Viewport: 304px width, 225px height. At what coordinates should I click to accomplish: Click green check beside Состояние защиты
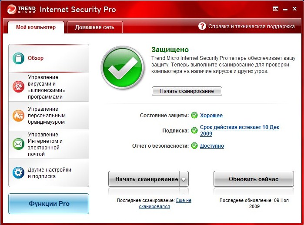pos(194,116)
